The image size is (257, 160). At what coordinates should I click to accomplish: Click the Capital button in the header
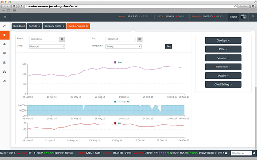[233, 17]
